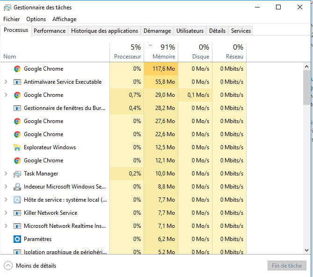The image size is (313, 277).
Task: Click the Task Manager process icon
Action: (17, 174)
